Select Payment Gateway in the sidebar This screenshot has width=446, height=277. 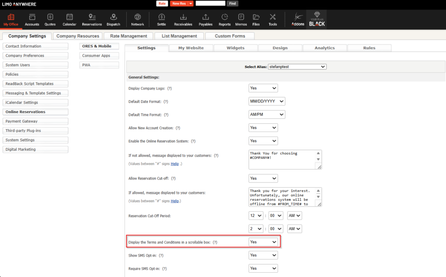coord(35,121)
